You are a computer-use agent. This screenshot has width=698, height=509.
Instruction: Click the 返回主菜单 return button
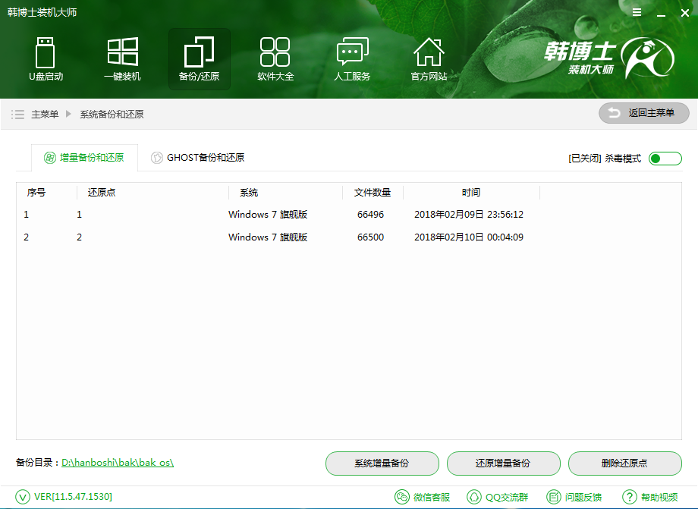click(643, 113)
